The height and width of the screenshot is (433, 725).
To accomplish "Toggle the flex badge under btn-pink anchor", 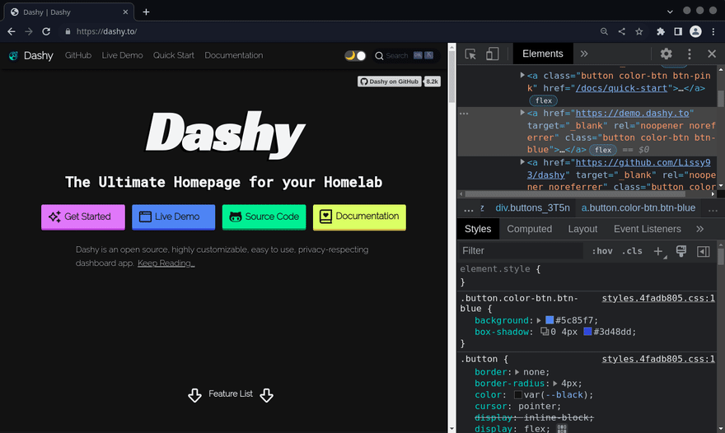I will coord(543,100).
